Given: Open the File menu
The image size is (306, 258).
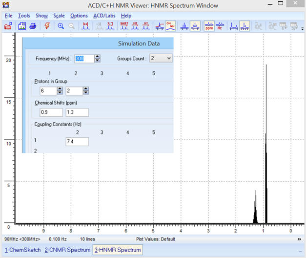Looking at the screenshot, I should [9, 16].
